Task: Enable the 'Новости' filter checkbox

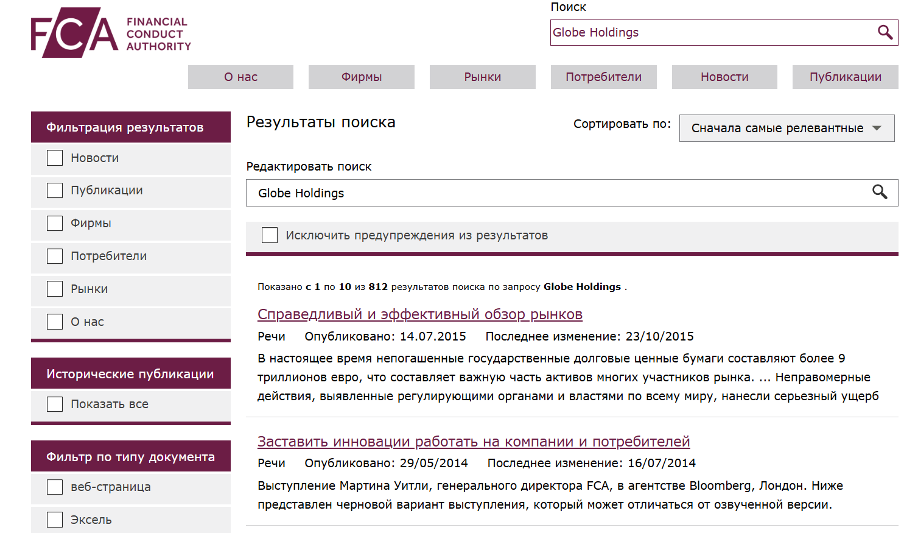Action: [x=54, y=157]
